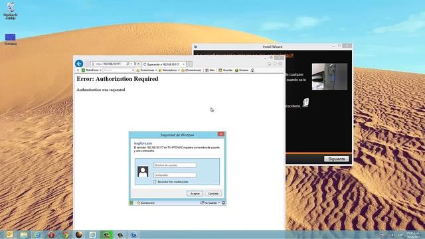425x239 pixels.
Task: Click the system tray clock
Action: click(x=413, y=235)
